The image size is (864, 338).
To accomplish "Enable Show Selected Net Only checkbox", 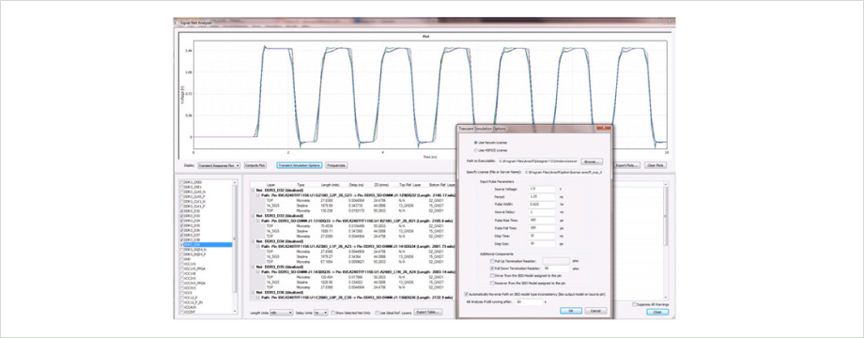I will (x=332, y=313).
